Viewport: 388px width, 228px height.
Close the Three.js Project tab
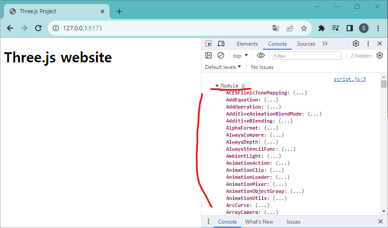pos(102,11)
